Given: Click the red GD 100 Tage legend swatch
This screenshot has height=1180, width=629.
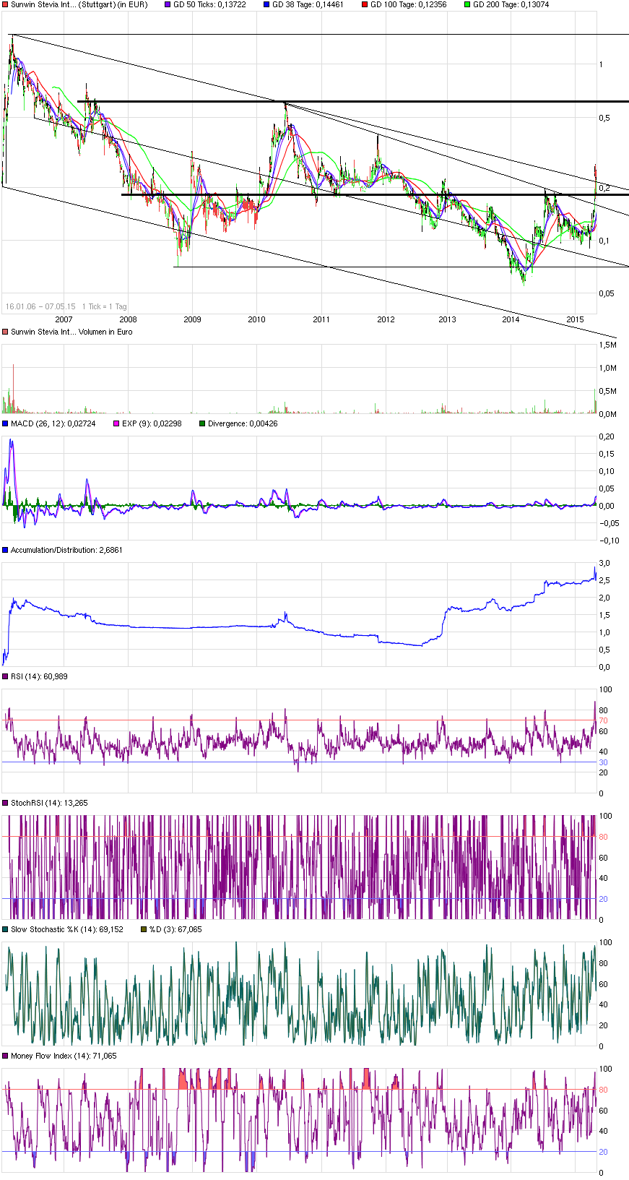Looking at the screenshot, I should (x=365, y=4).
